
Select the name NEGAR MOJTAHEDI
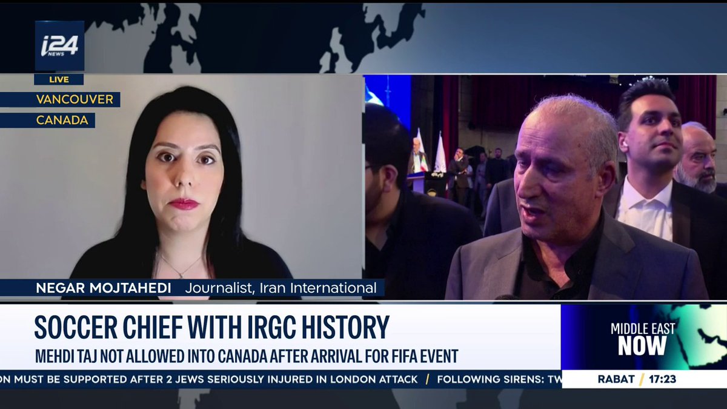105,288
